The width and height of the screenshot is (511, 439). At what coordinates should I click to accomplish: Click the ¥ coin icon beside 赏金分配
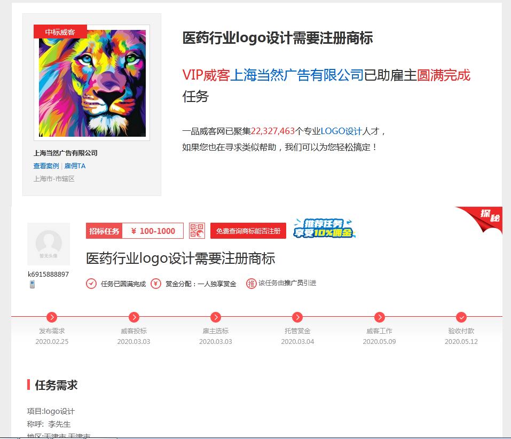(154, 284)
